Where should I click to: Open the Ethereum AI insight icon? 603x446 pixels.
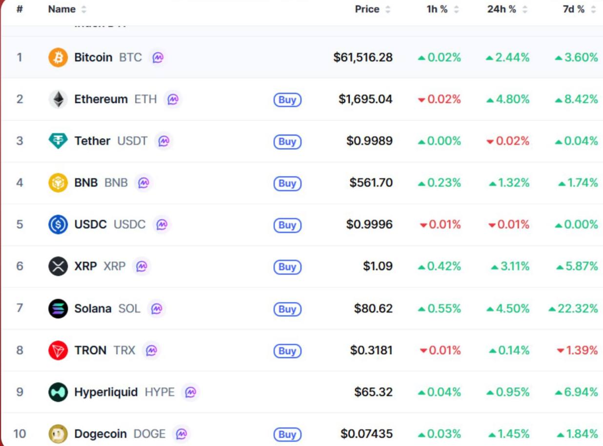click(x=173, y=100)
